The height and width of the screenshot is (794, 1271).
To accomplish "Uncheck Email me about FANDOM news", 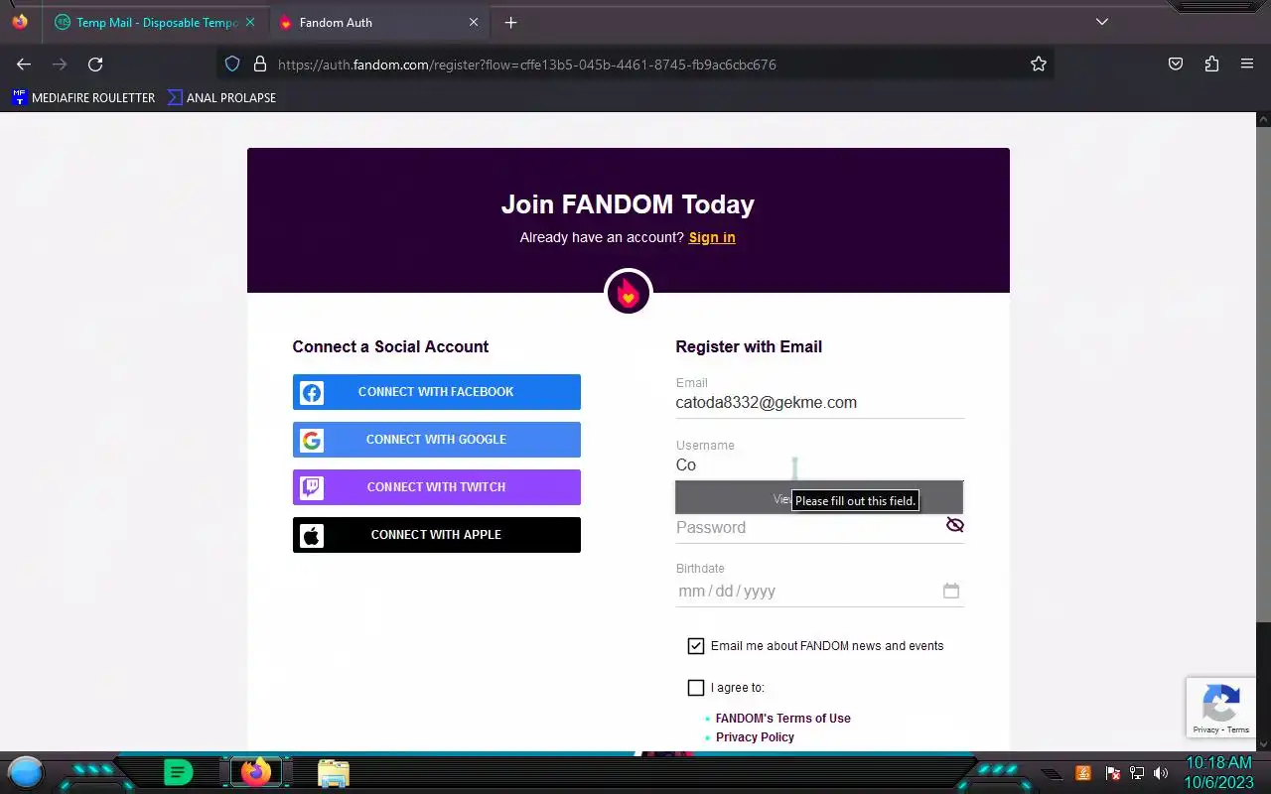I will [696, 646].
